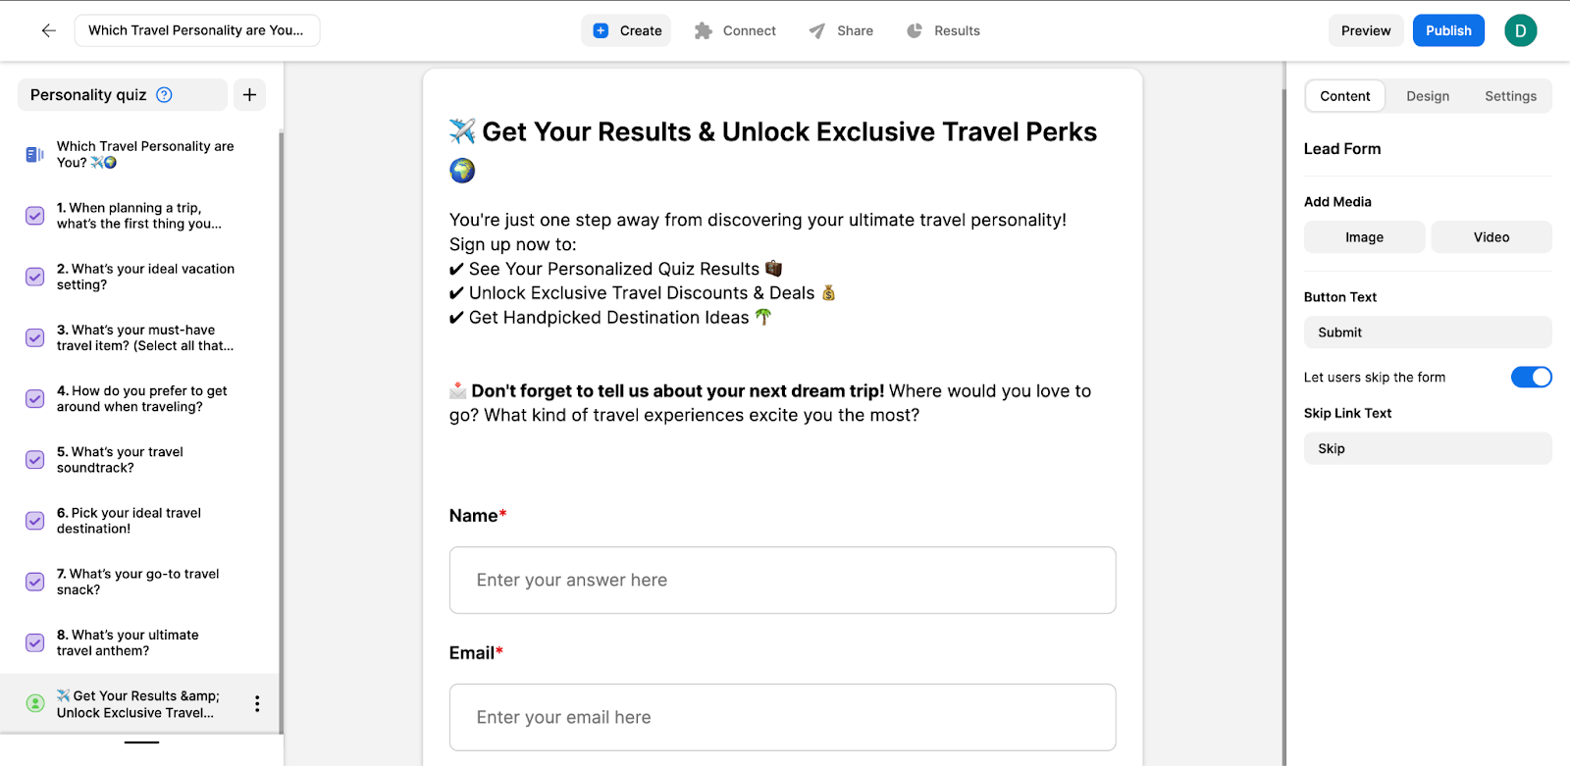Viewport: 1570px width, 766px height.
Task: Click the Share paper plane icon
Action: tap(815, 30)
